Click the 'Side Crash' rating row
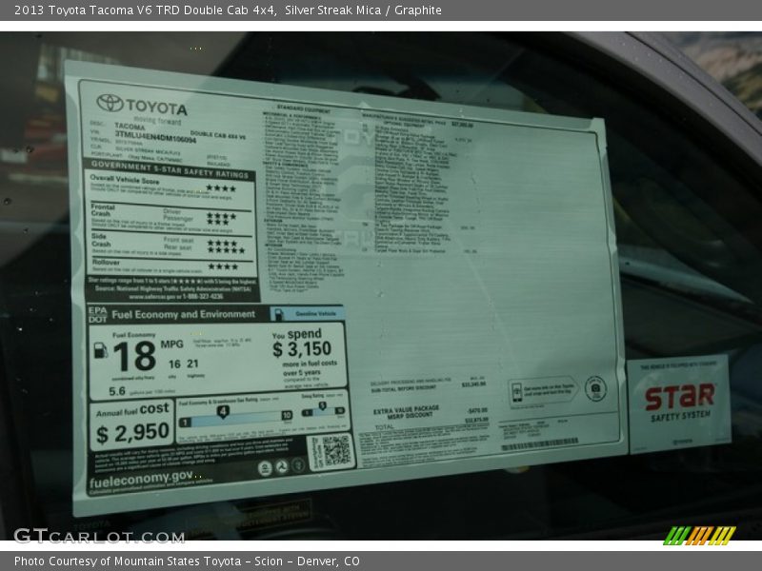Image resolution: width=762 pixels, height=571 pixels. click(x=170, y=246)
